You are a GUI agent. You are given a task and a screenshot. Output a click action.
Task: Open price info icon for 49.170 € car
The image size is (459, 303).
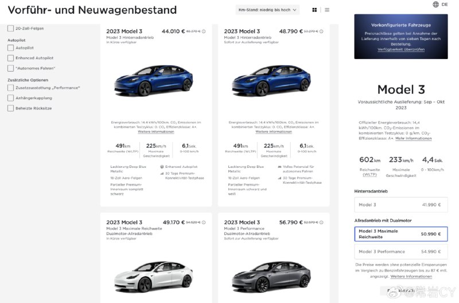point(204,222)
